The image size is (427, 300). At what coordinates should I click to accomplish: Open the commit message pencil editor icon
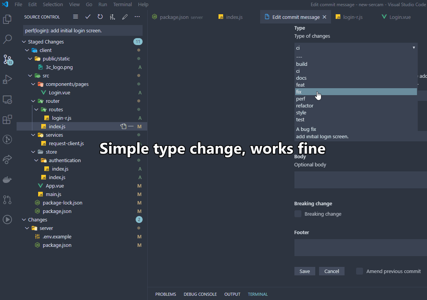pos(124,17)
